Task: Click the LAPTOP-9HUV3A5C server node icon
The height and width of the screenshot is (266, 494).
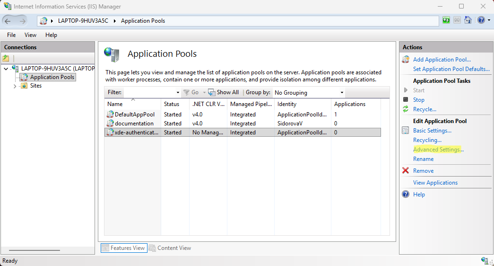Action: click(15, 68)
